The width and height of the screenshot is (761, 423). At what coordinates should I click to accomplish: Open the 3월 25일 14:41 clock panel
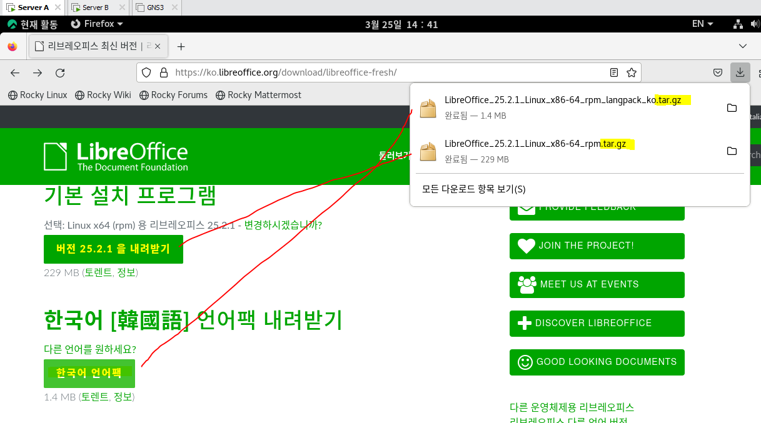pos(401,24)
